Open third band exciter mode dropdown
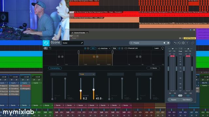This screenshot has width=209, height=117. tap(115, 74)
